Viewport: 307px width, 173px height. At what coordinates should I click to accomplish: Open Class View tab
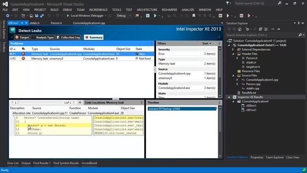[293, 157]
